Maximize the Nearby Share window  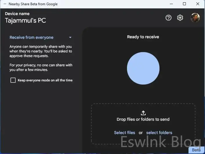(184, 4)
